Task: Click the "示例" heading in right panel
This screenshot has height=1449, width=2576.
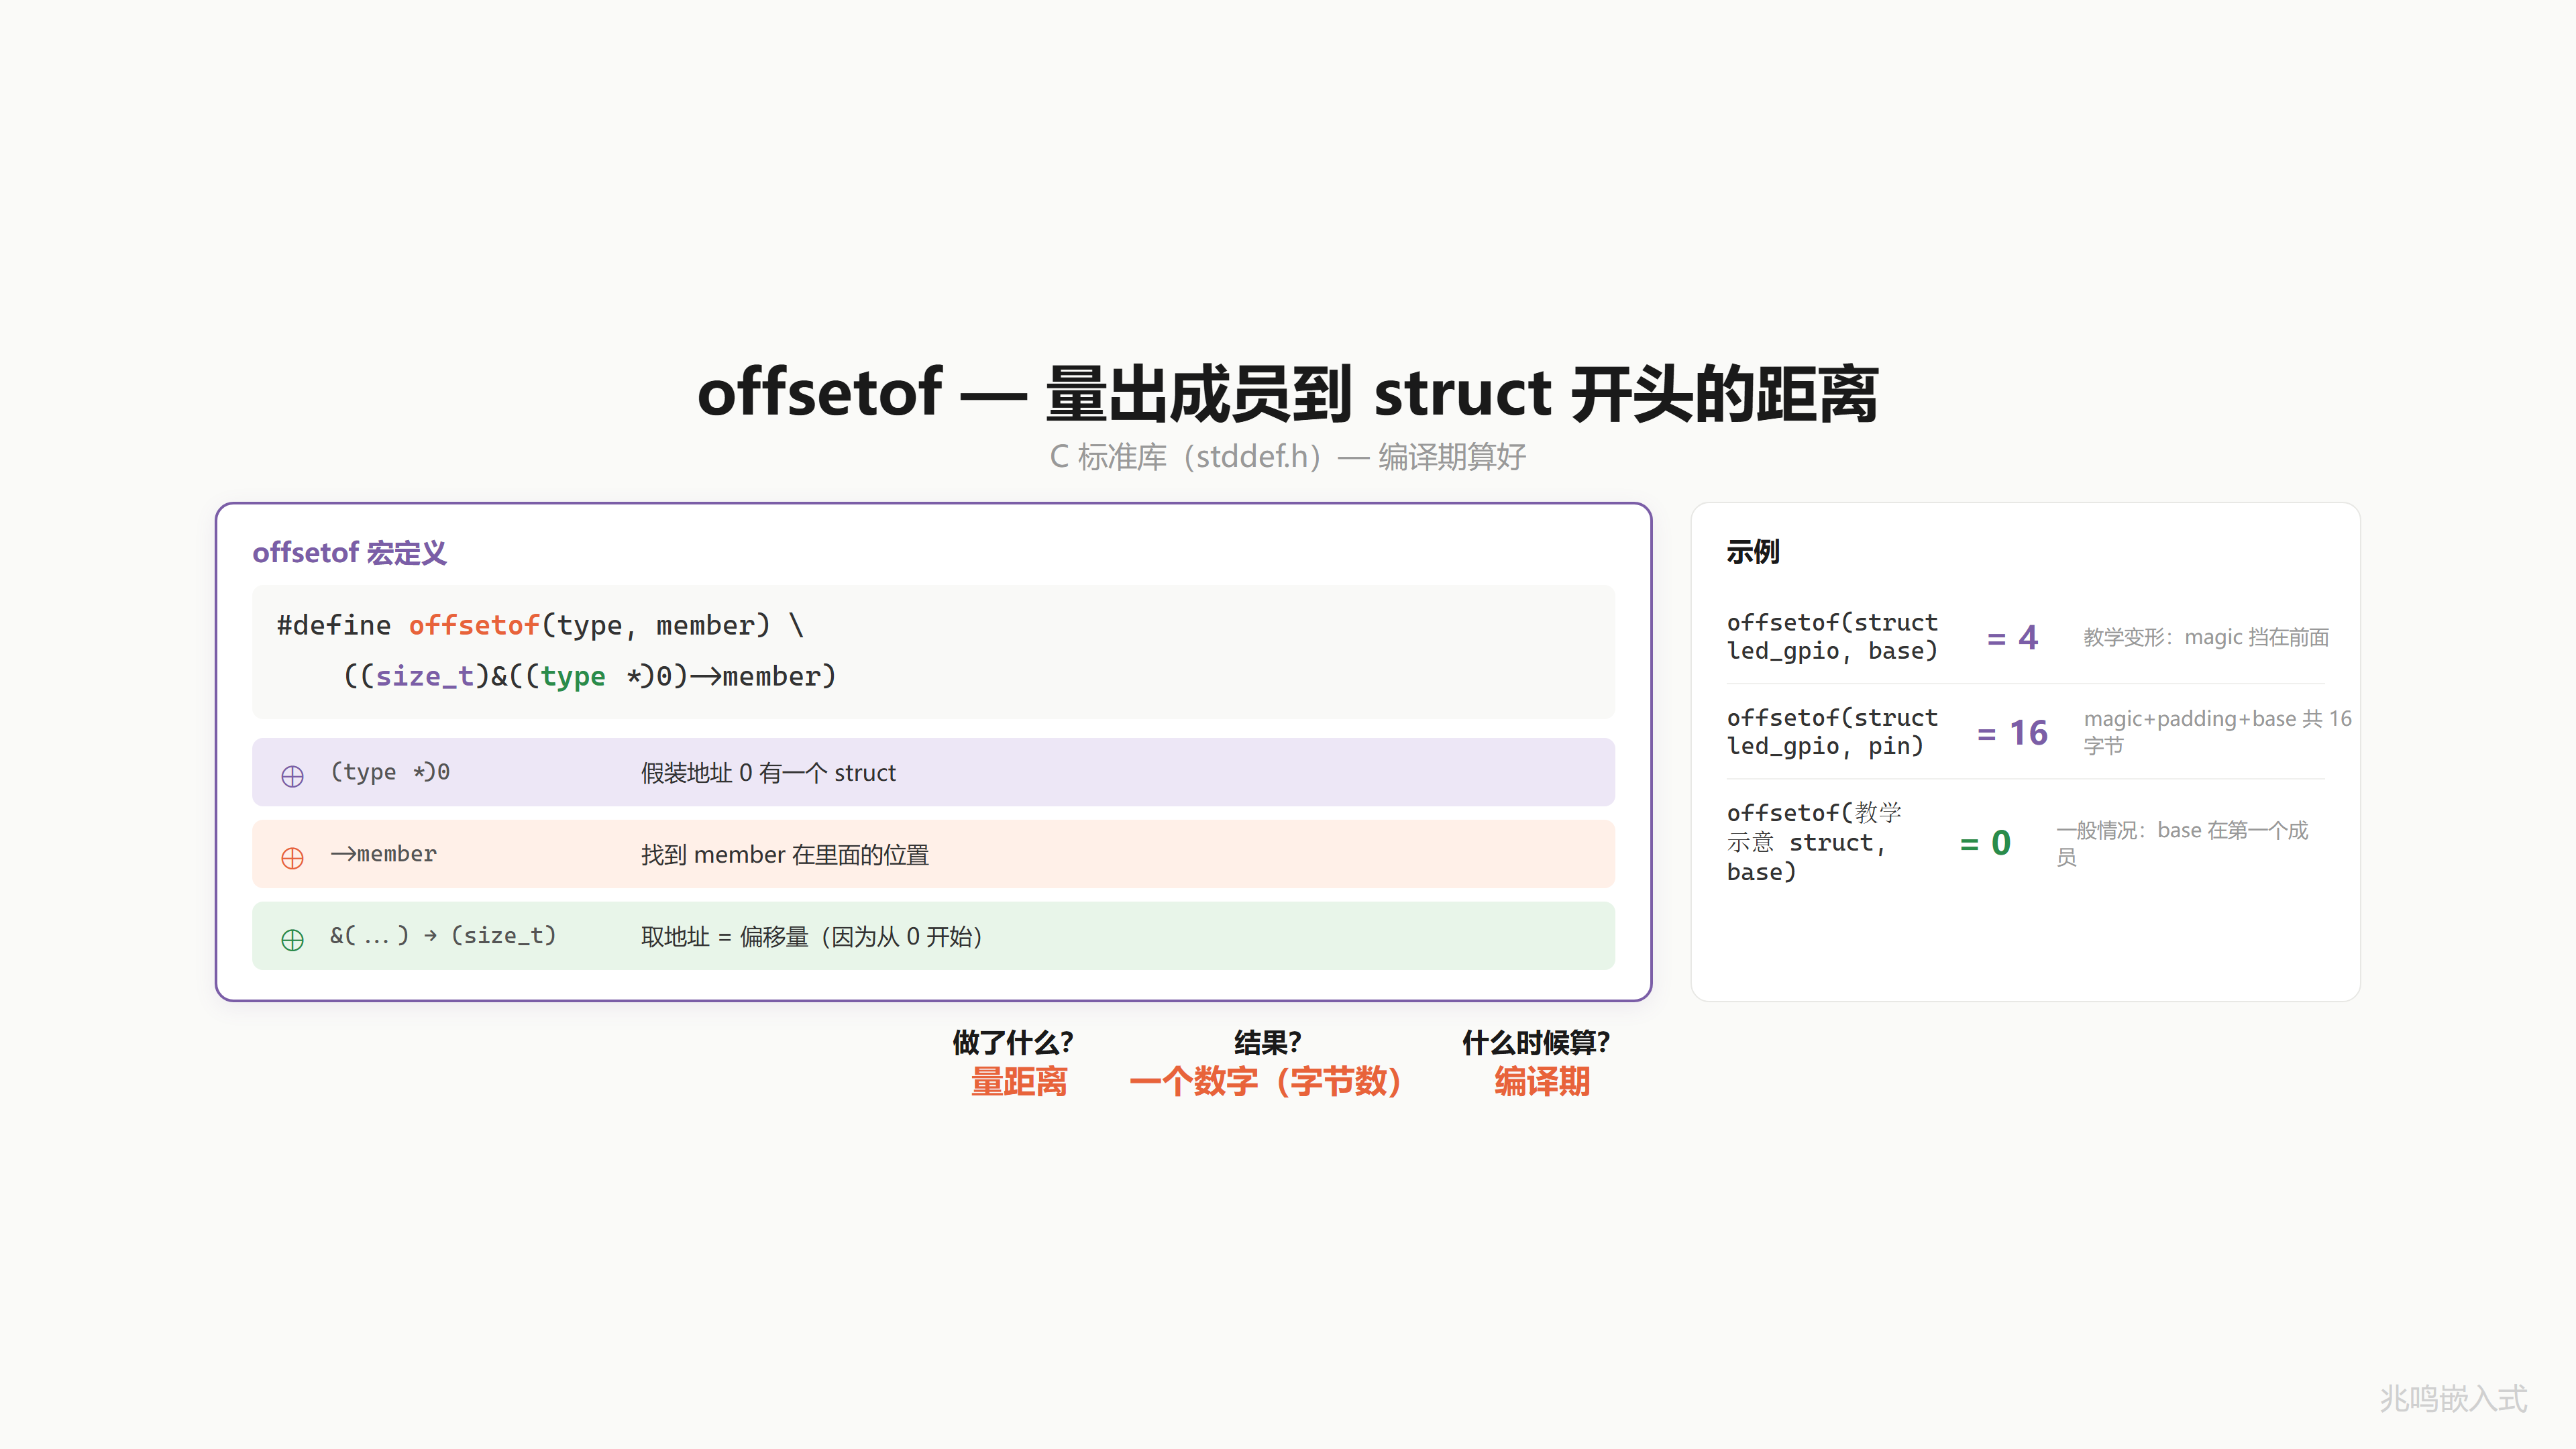Action: pyautogui.click(x=1753, y=552)
